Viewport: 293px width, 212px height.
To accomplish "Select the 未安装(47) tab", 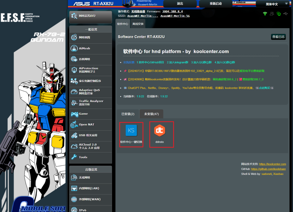I will pyautogui.click(x=151, y=114).
